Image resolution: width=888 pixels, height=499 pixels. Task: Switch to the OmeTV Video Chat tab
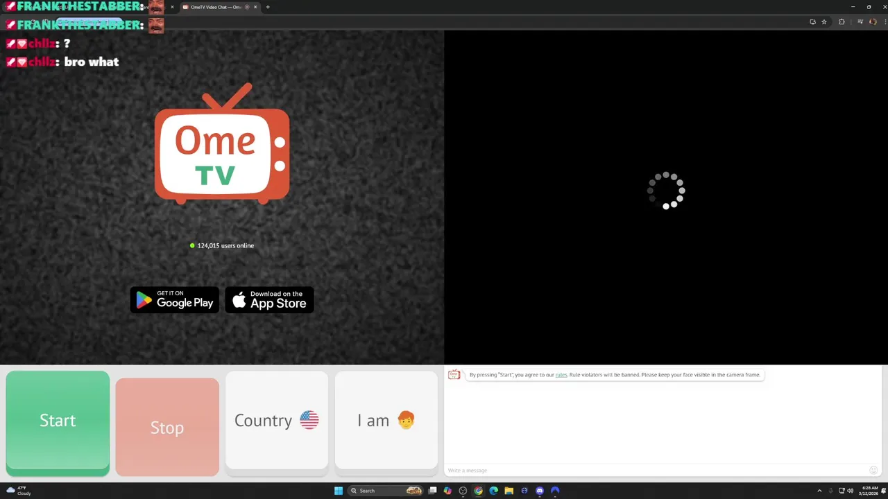(219, 7)
